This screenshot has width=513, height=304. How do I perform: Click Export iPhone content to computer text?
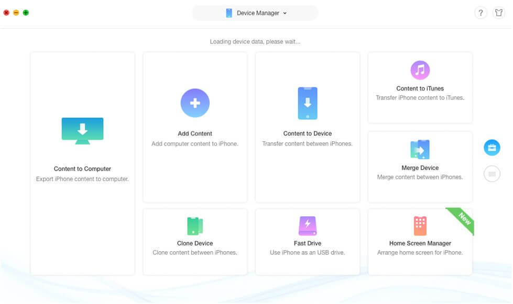[x=82, y=178]
